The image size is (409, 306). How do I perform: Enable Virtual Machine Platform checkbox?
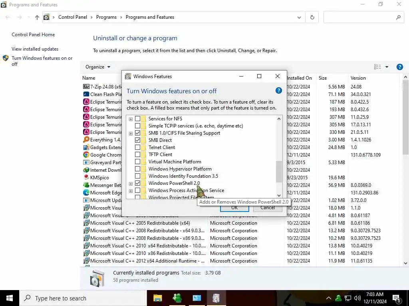click(137, 162)
